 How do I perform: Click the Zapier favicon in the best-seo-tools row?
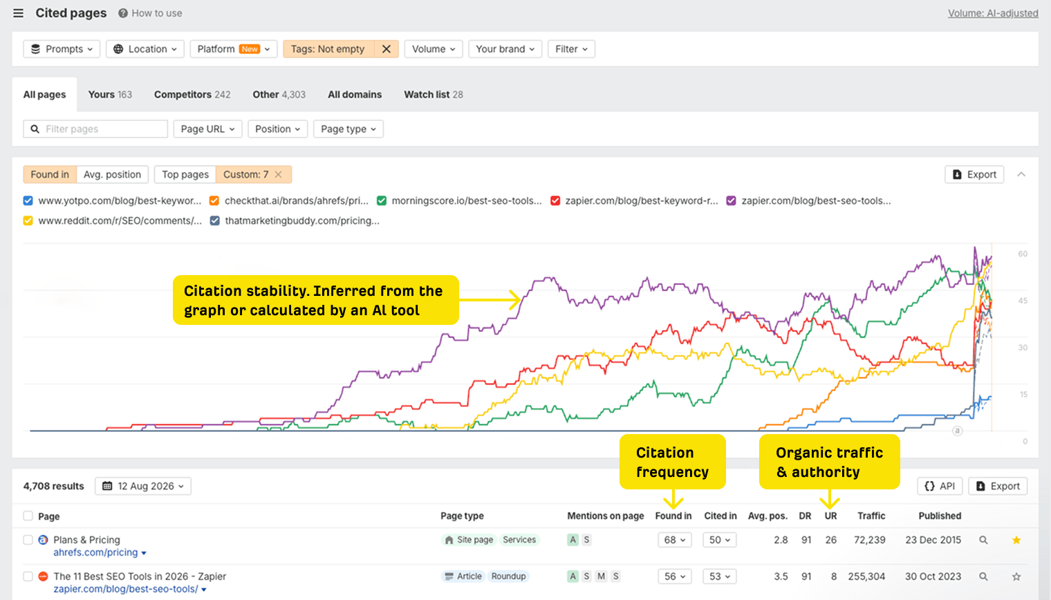pos(43,576)
